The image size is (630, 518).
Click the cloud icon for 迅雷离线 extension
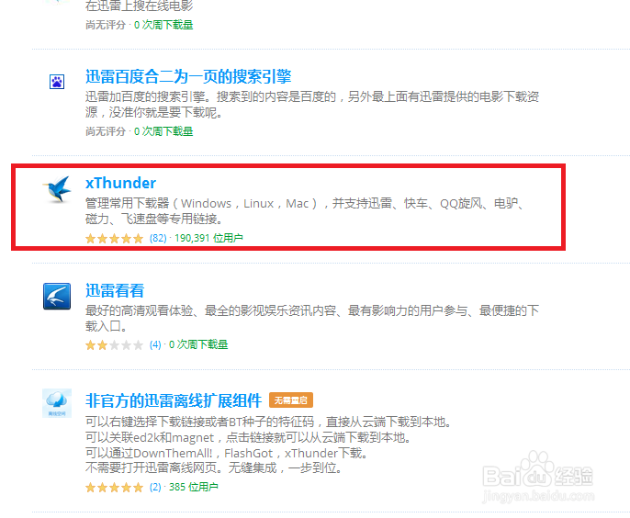coord(57,403)
